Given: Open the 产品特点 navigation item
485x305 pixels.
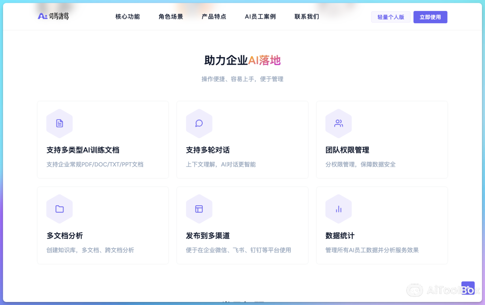Looking at the screenshot, I should 213,16.
